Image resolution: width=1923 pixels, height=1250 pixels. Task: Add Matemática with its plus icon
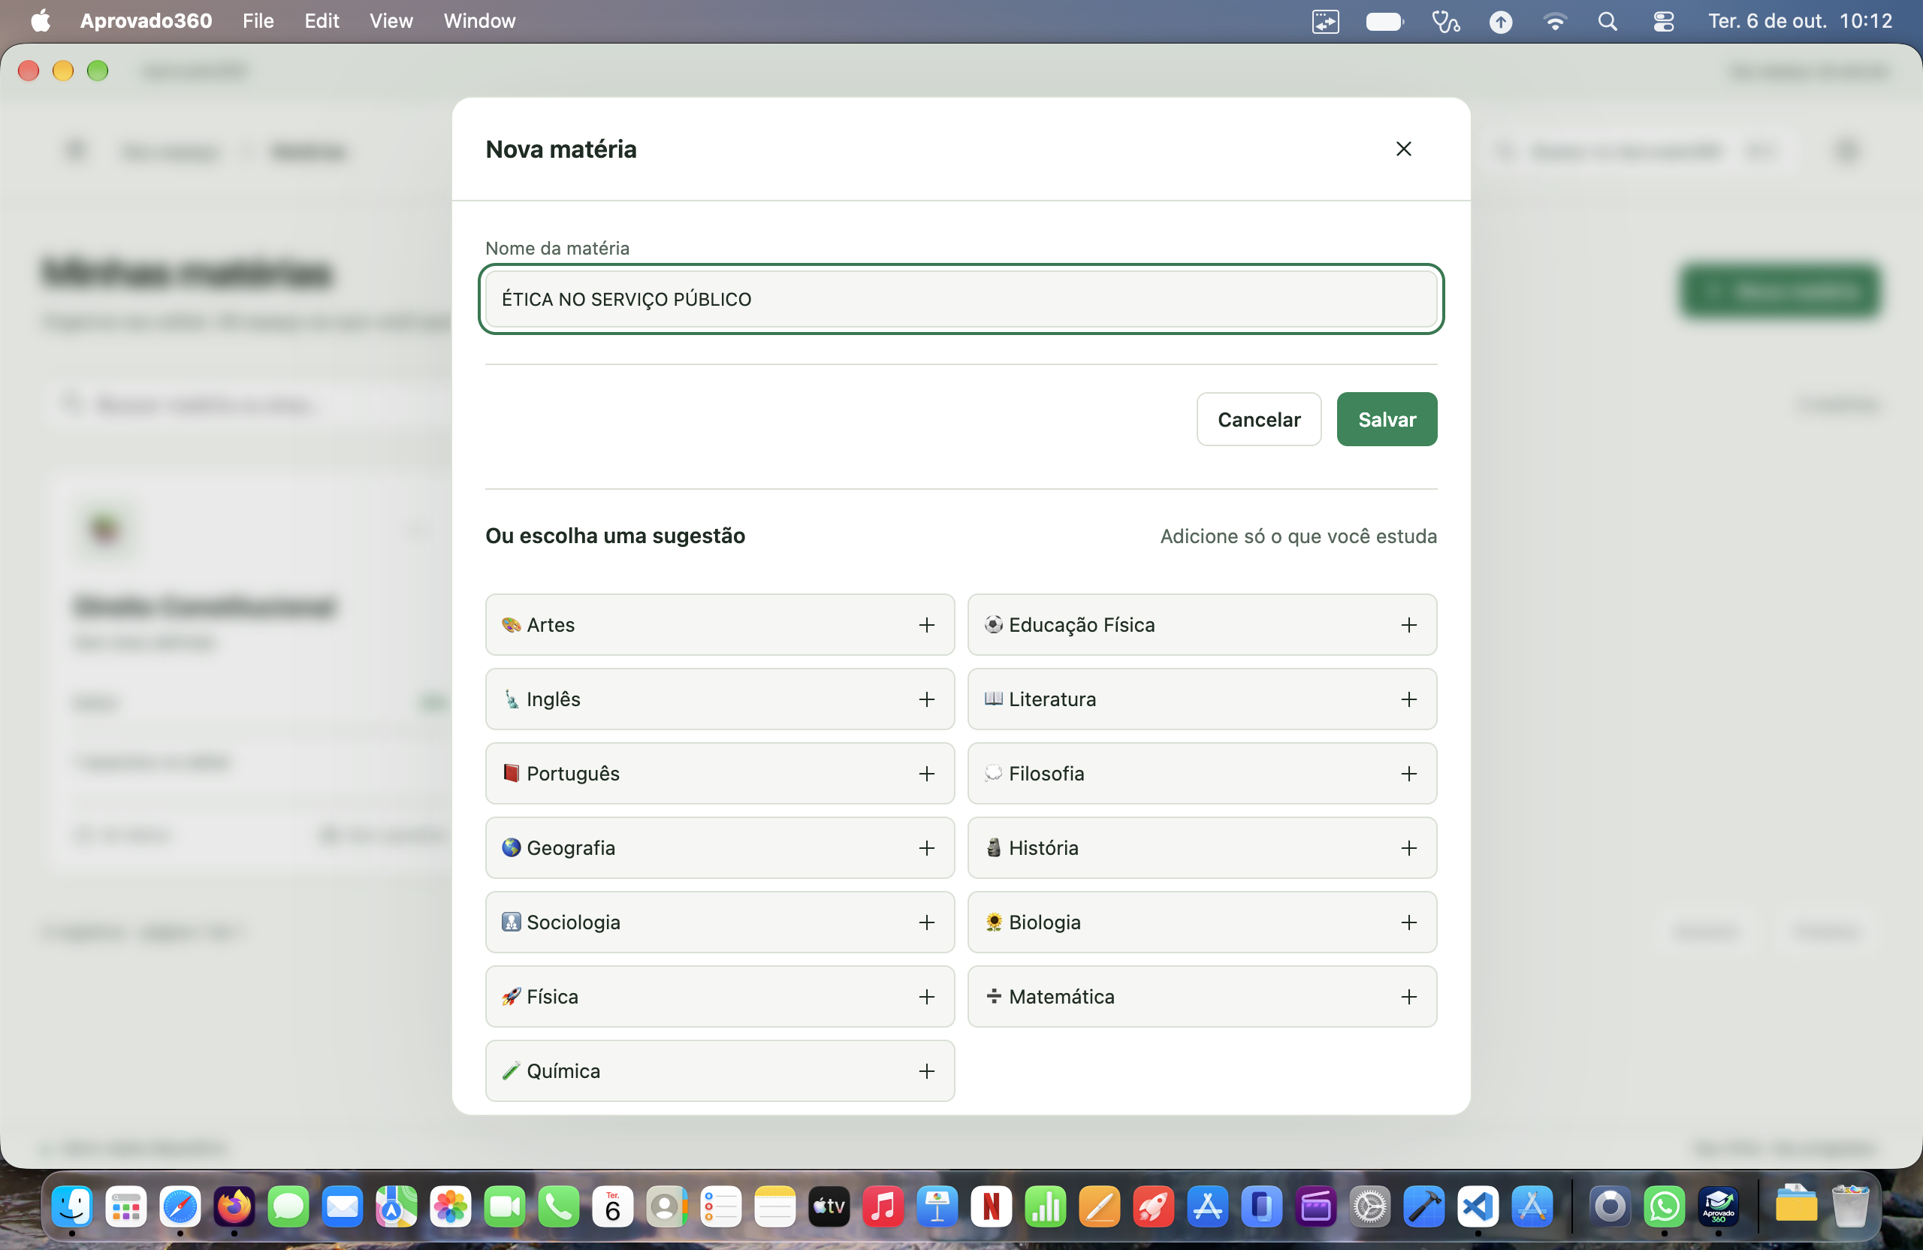1408,996
